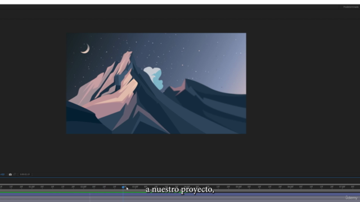This screenshot has height=202, width=360.
Task: Click the 05:00f mark on the time ruler
Action: (238, 187)
